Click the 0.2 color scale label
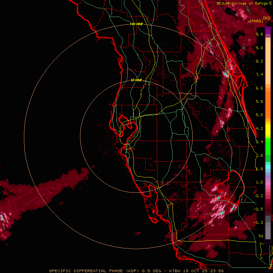Viewport: 273px width, 273px height. [259, 196]
